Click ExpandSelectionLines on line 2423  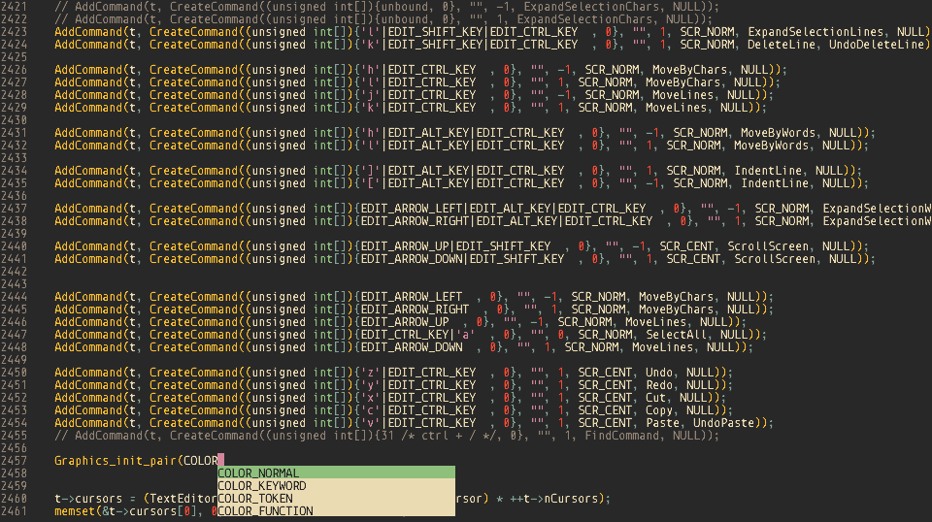click(x=815, y=32)
